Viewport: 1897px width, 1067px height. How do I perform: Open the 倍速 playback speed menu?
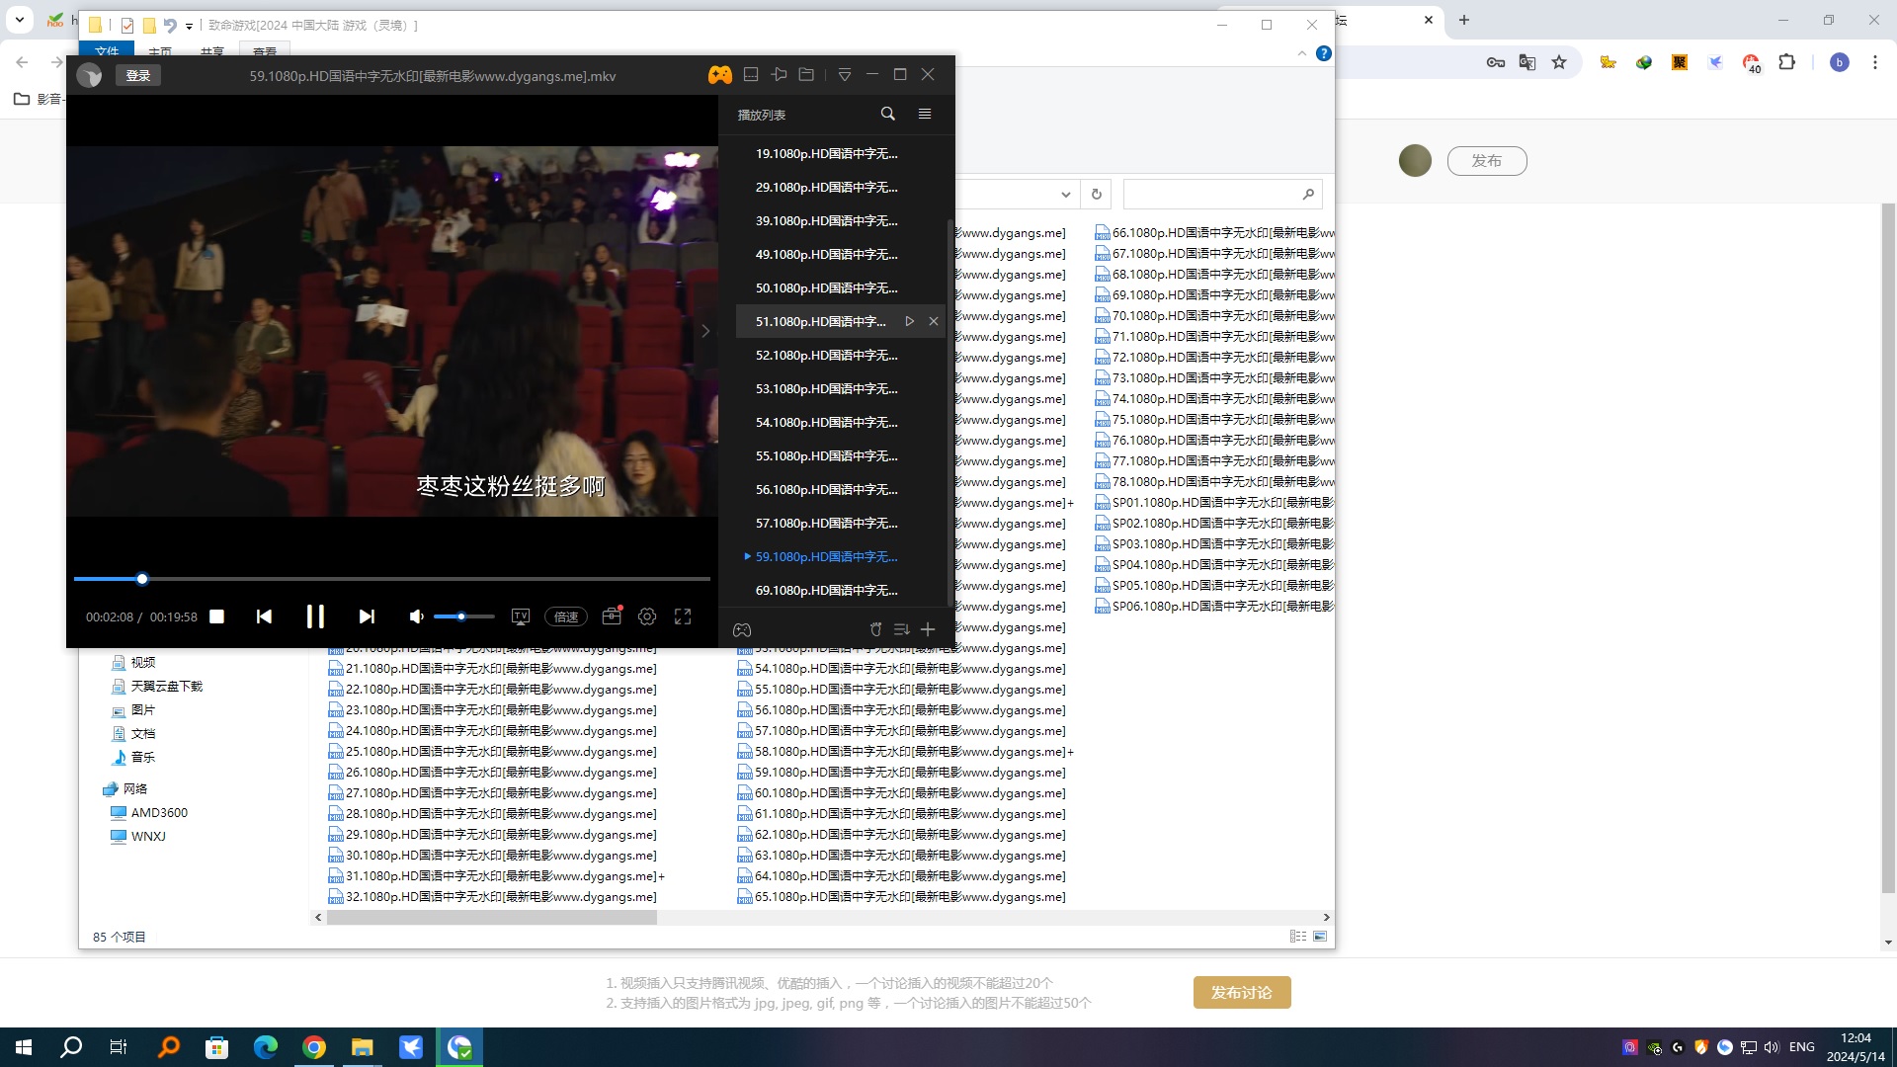pos(566,616)
